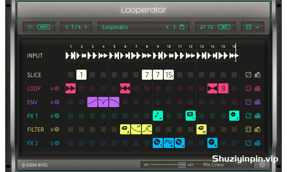Open FX 2 row settings gear
This screenshot has width=287, height=172.
(57, 143)
